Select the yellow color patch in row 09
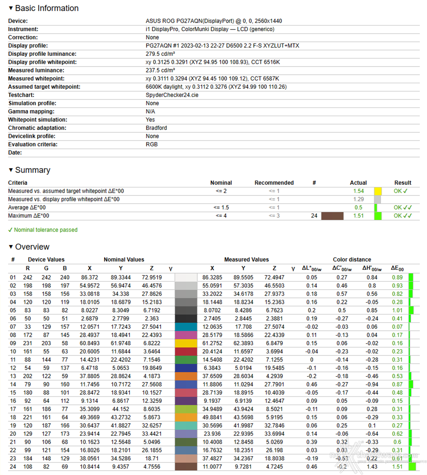 pyautogui.click(x=186, y=343)
